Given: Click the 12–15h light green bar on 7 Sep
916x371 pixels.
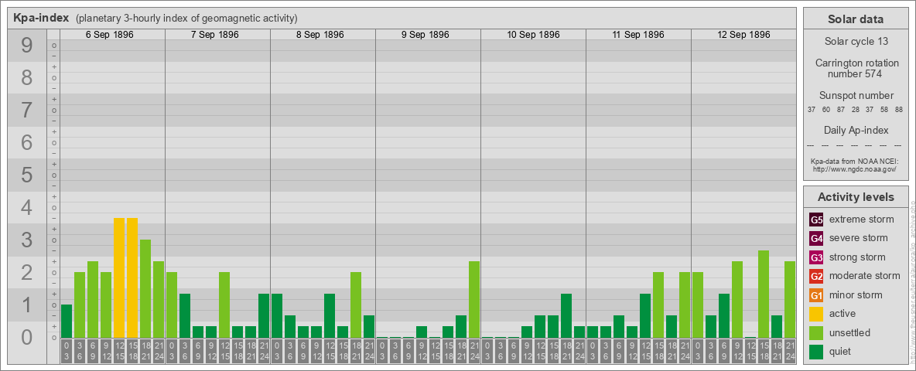Looking at the screenshot, I should click(224, 305).
